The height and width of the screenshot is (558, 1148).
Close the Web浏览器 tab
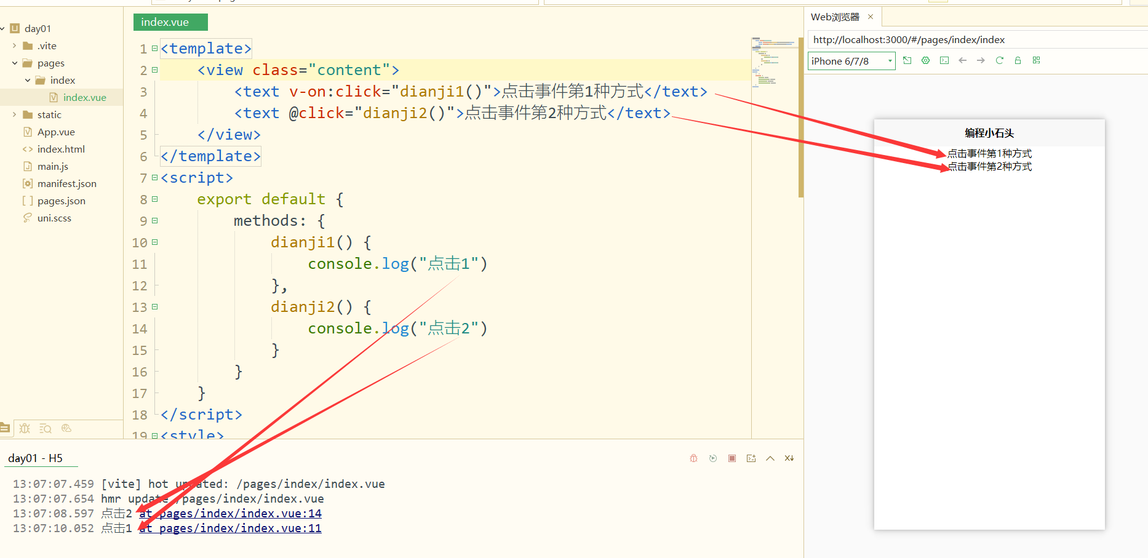[x=871, y=17]
